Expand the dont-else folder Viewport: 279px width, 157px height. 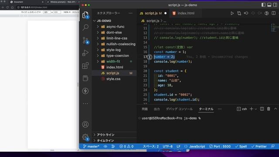point(114,32)
